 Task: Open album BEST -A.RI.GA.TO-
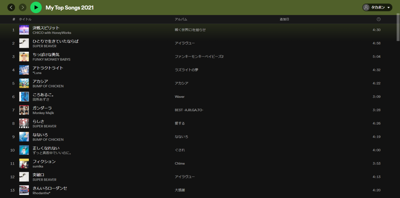(x=189, y=110)
